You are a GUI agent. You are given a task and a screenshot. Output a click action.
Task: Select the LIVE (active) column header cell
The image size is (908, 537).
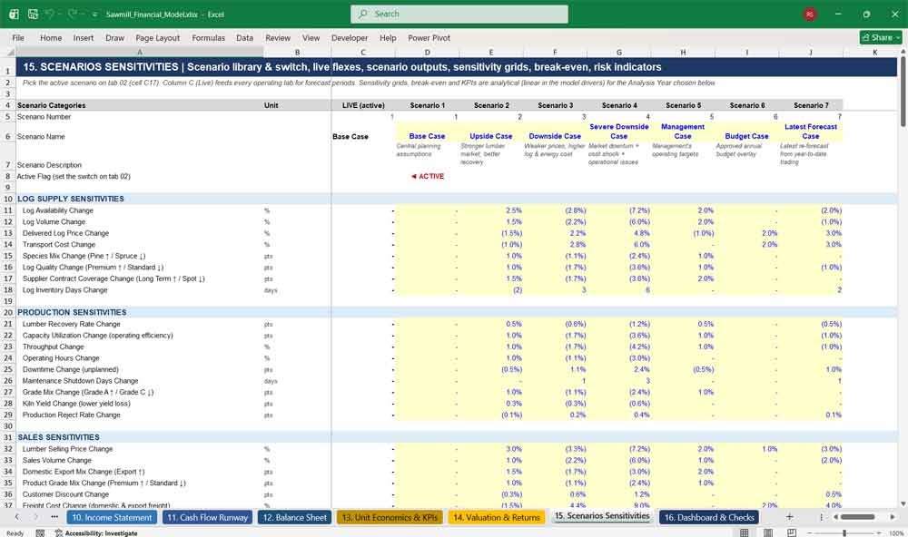[363, 105]
